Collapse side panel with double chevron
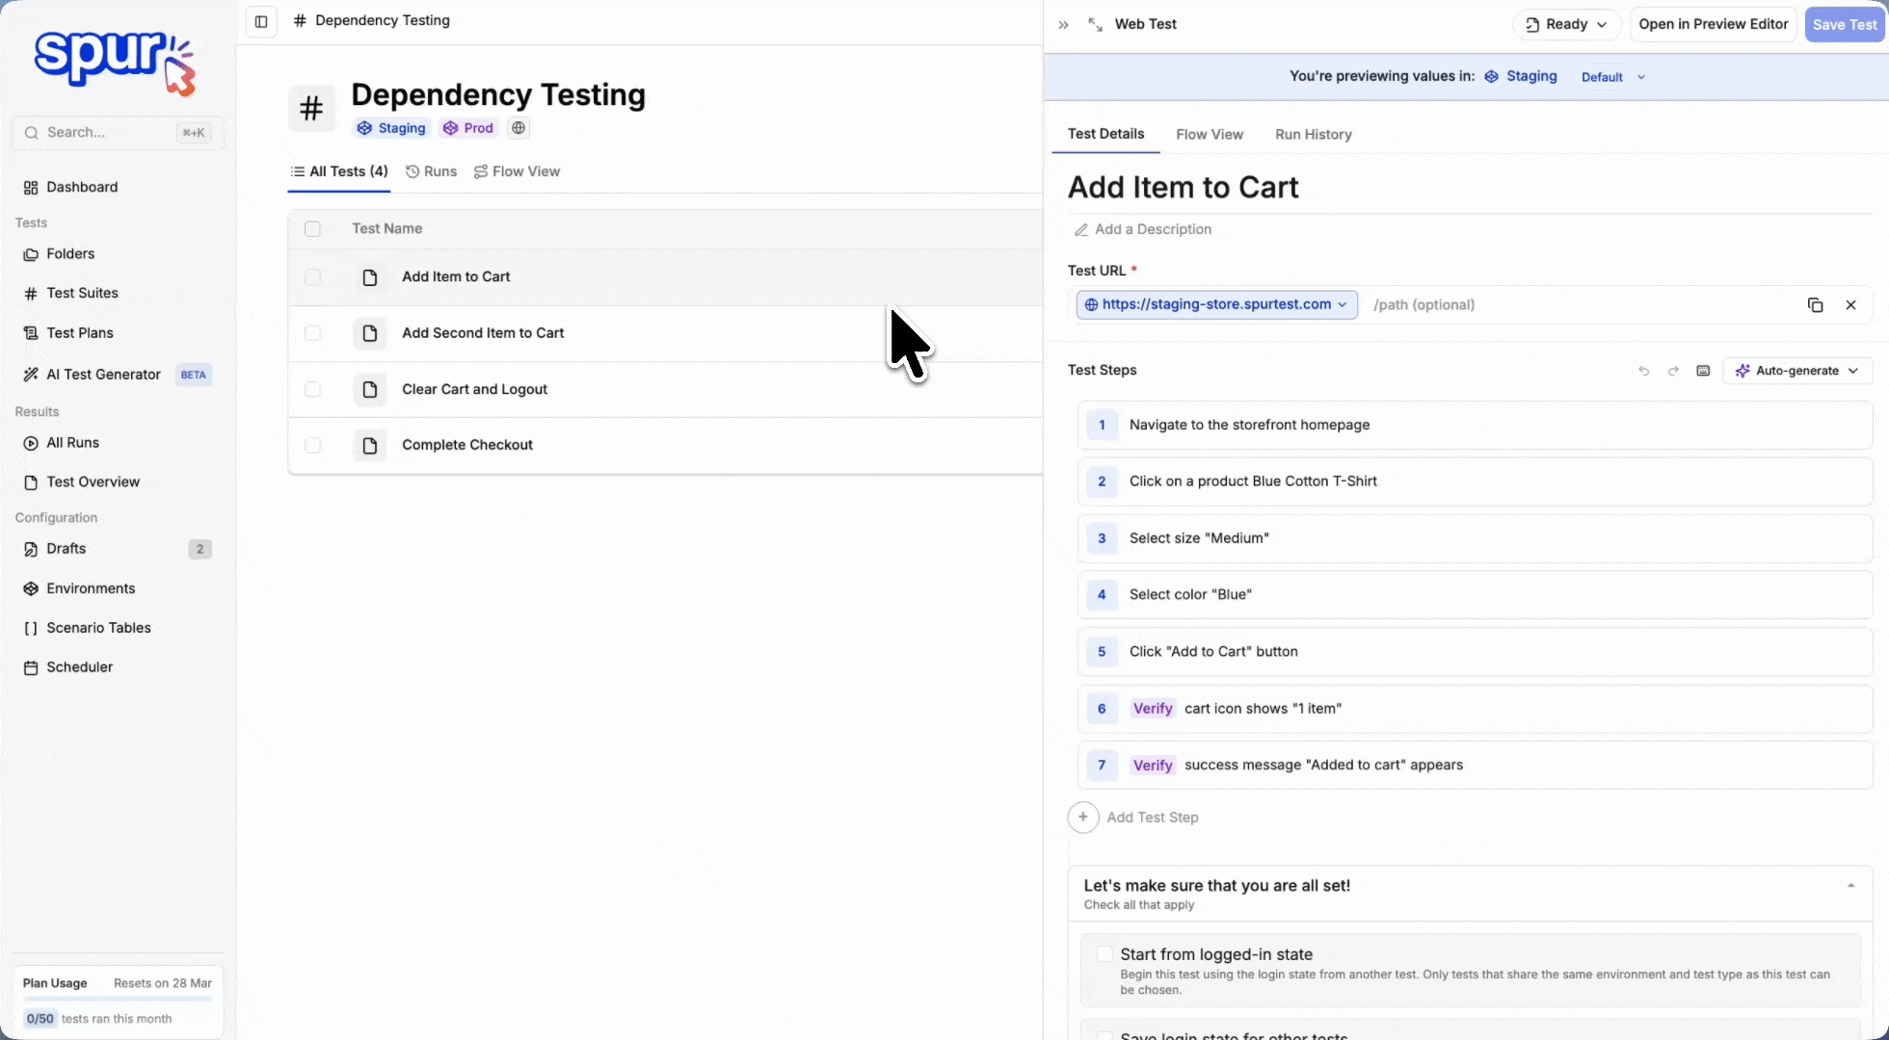 pyautogui.click(x=1063, y=25)
